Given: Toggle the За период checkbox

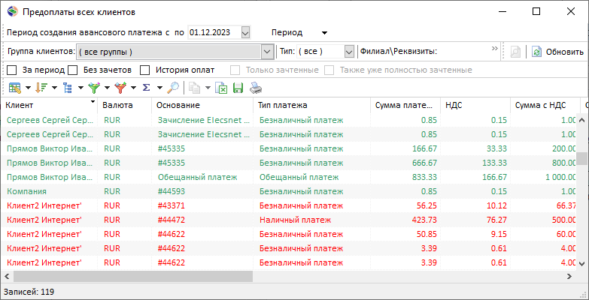Looking at the screenshot, I should [12, 70].
